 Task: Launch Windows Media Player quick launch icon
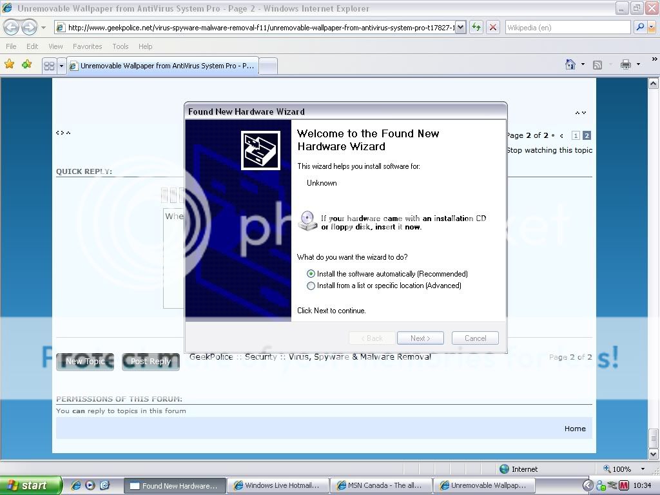[90, 485]
